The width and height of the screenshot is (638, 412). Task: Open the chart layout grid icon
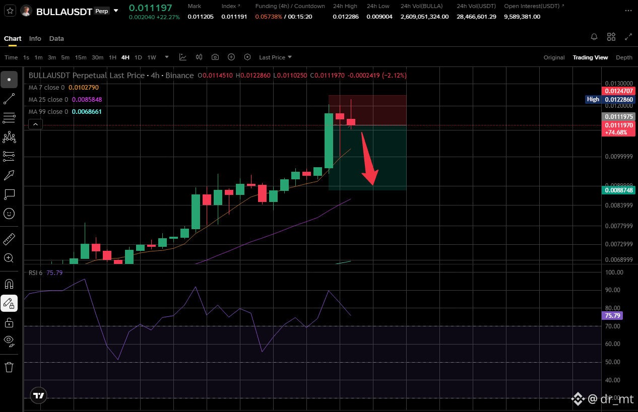(611, 37)
